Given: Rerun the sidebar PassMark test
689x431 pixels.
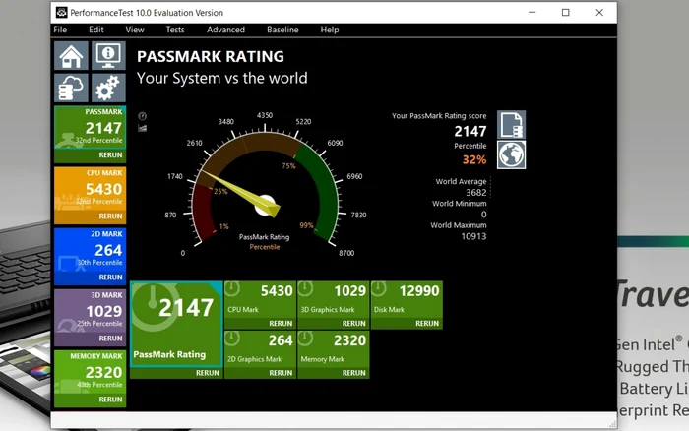Looking at the screenshot, I should tap(110, 155).
